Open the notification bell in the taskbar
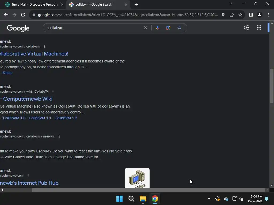274x205 pixels. click(267, 199)
